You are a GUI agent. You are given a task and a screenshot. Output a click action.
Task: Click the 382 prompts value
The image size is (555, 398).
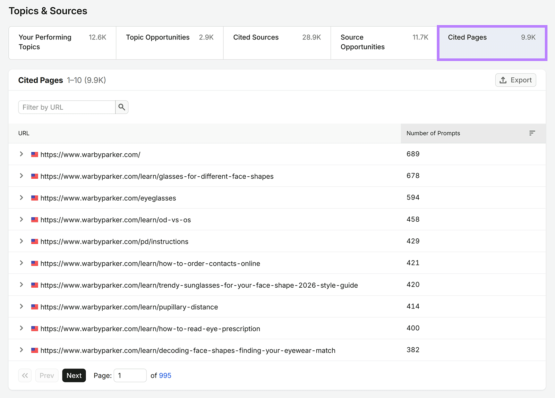(x=413, y=350)
